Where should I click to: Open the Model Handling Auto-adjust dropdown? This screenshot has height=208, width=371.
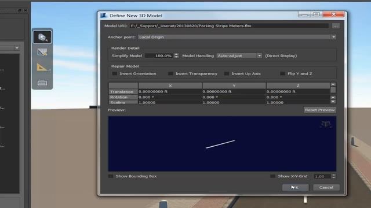[239, 56]
